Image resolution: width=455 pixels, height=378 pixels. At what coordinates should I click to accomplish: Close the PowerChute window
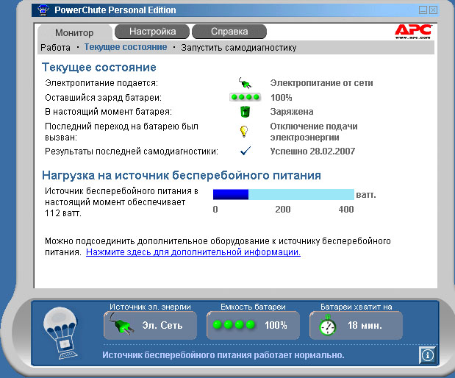pyautogui.click(x=434, y=10)
